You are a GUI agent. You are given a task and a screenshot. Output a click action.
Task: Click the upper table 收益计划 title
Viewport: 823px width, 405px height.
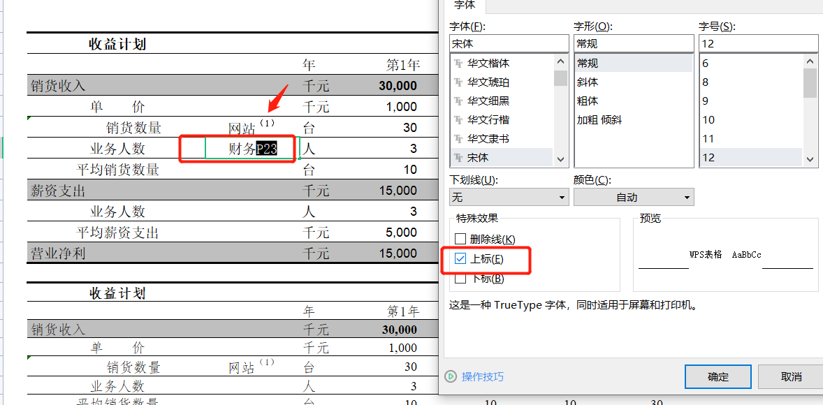(x=117, y=45)
